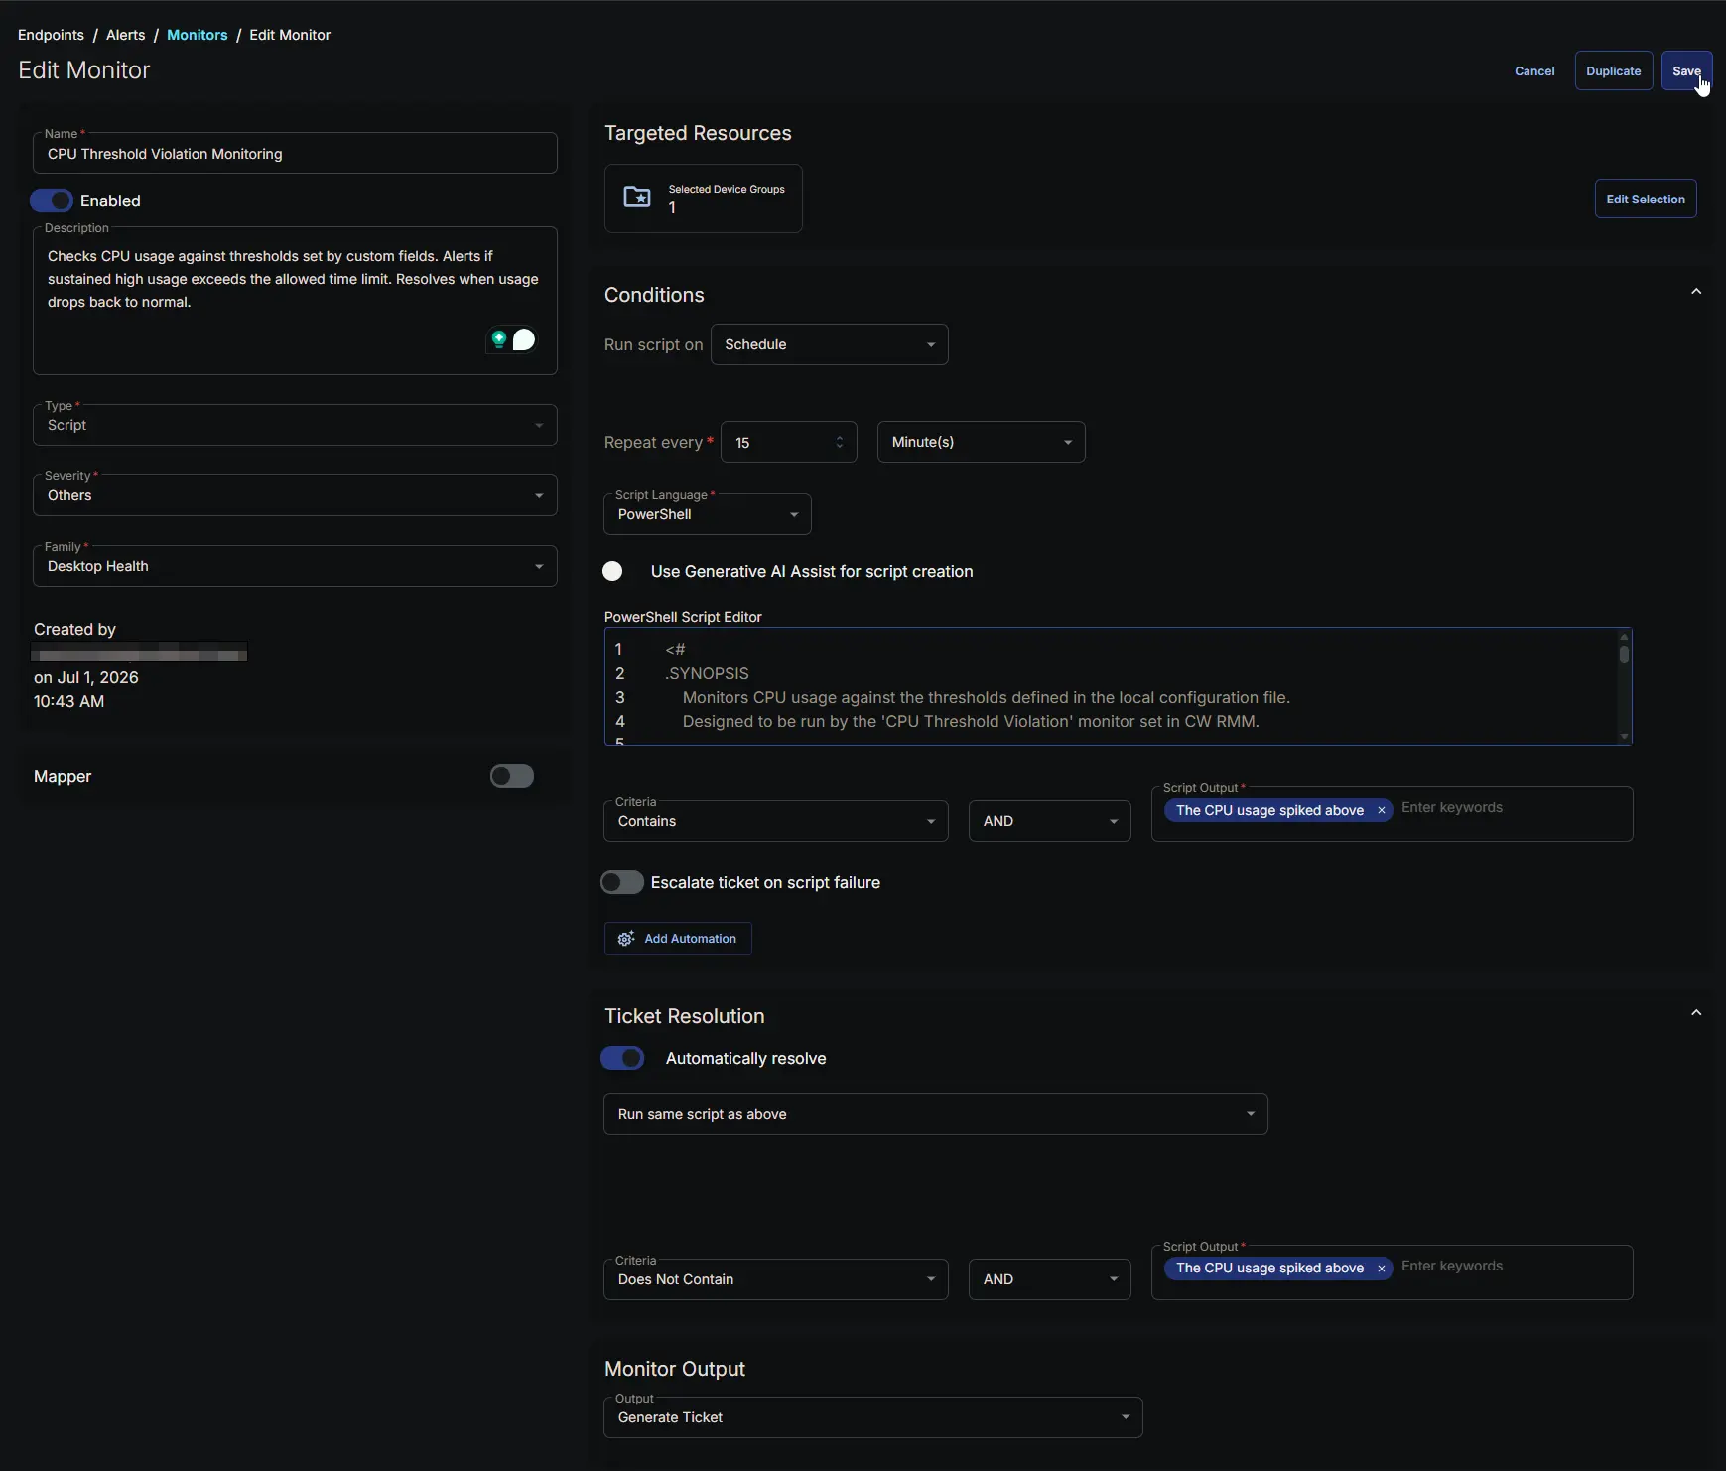Viewport: 1726px width, 1471px height.
Task: Open the Run same script as above dropdown
Action: [x=936, y=1114]
